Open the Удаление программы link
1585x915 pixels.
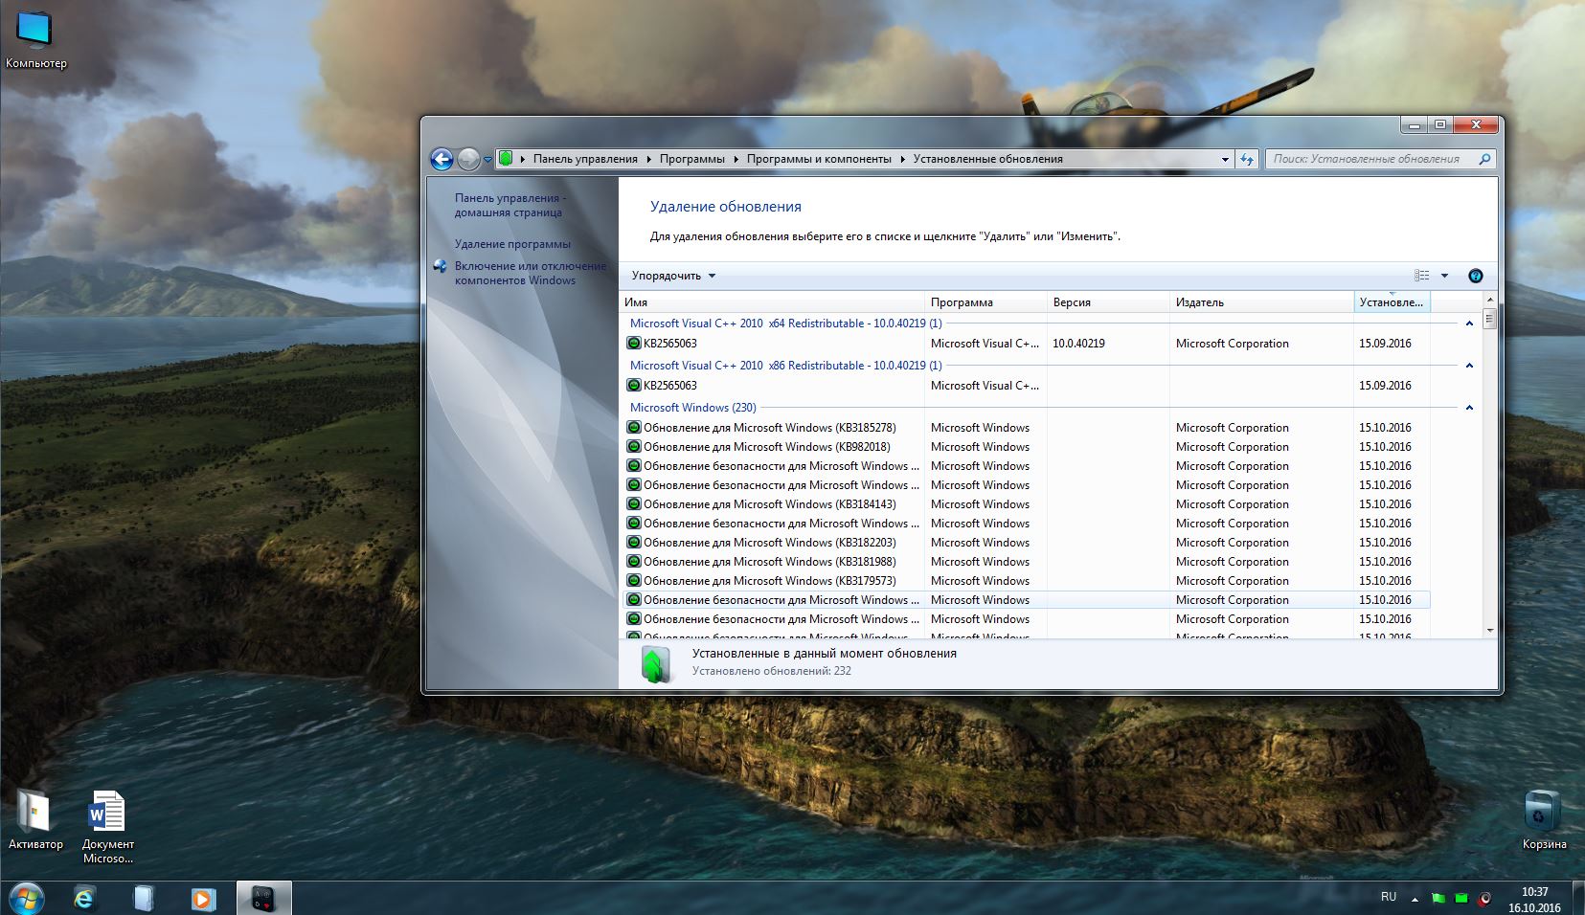(512, 244)
